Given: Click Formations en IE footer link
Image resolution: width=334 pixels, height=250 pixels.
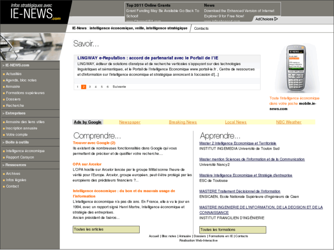Looking at the screenshot, I should 221,236.
